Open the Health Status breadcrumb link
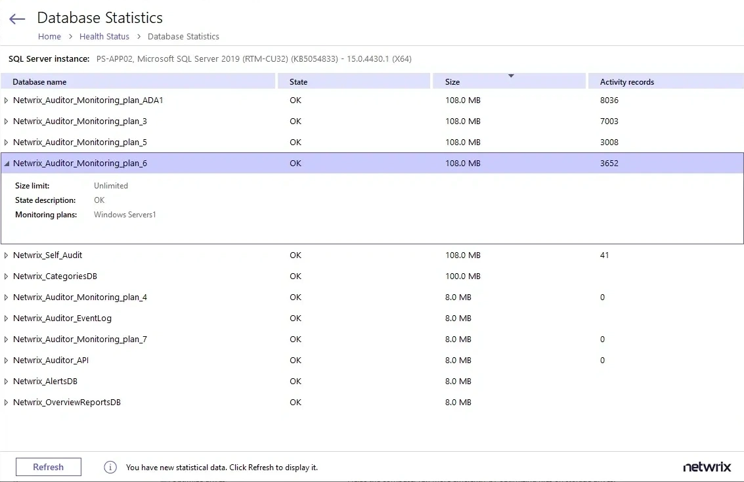 click(x=104, y=36)
